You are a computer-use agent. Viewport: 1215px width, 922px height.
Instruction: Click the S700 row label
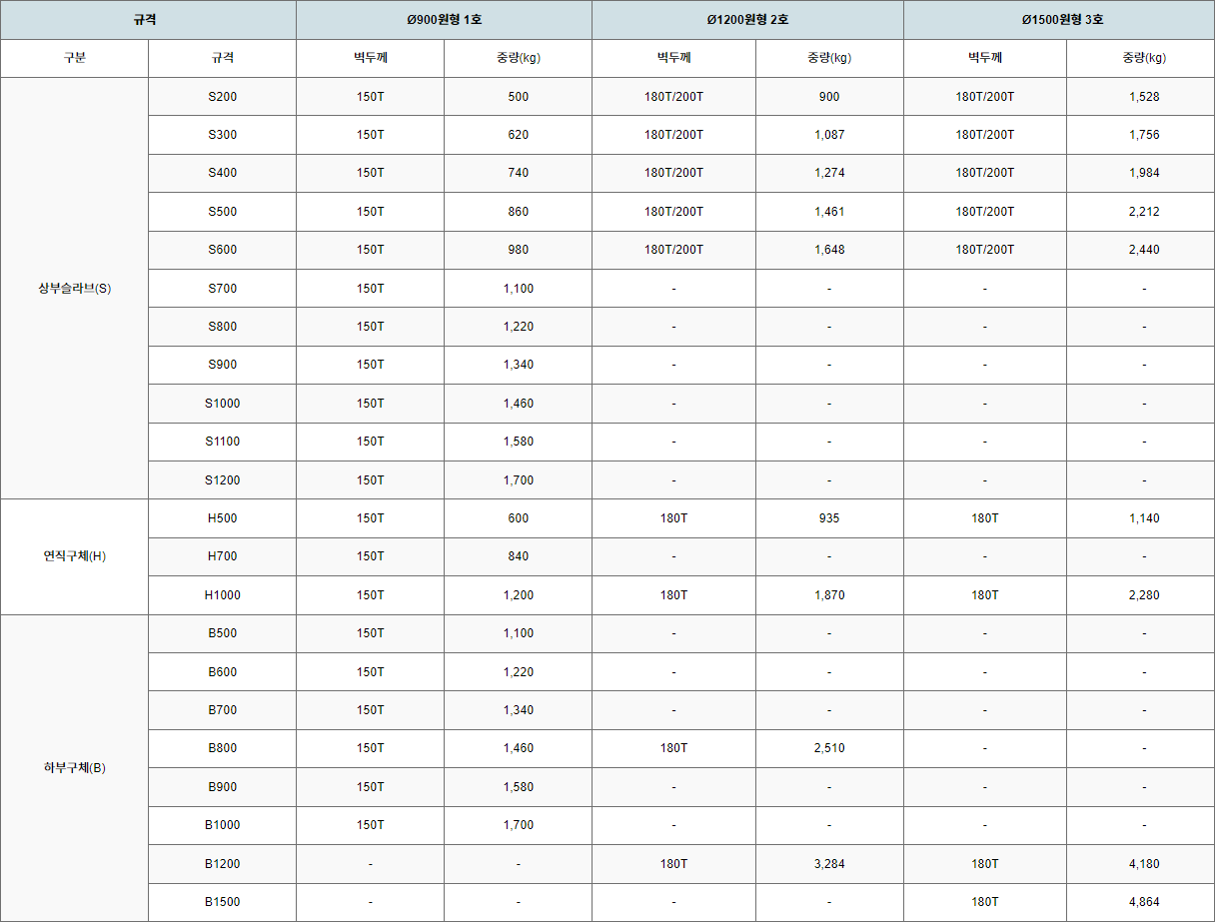tap(222, 289)
